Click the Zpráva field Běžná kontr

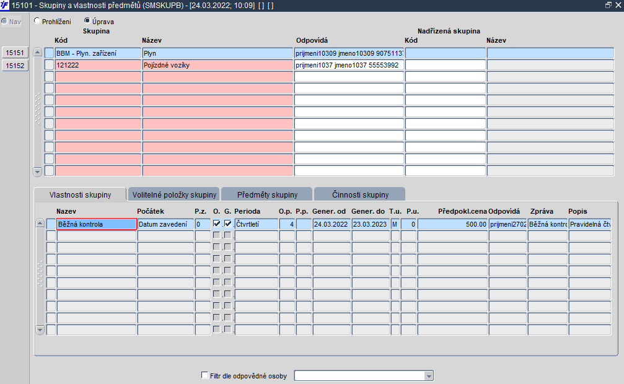click(x=548, y=224)
